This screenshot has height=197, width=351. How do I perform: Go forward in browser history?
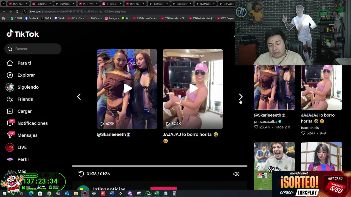pyautogui.click(x=10, y=11)
